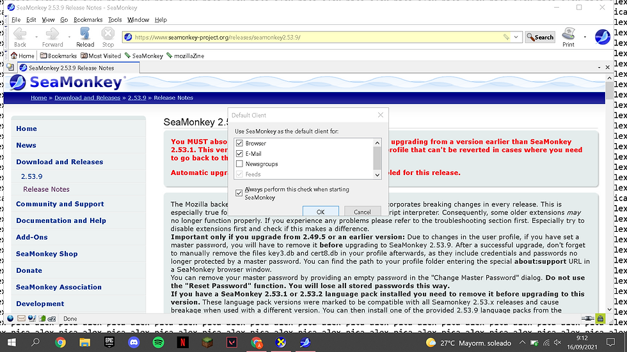Click the new tab icon beside the tab strip
This screenshot has height=352, width=627.
10,68
